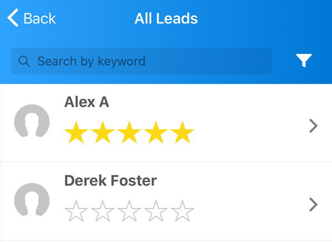
Task: Tap the All Leads title
Action: pyautogui.click(x=166, y=18)
